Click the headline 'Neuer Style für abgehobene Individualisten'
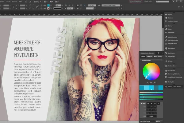Viewport: 184px width, 123px height. pyautogui.click(x=27, y=49)
